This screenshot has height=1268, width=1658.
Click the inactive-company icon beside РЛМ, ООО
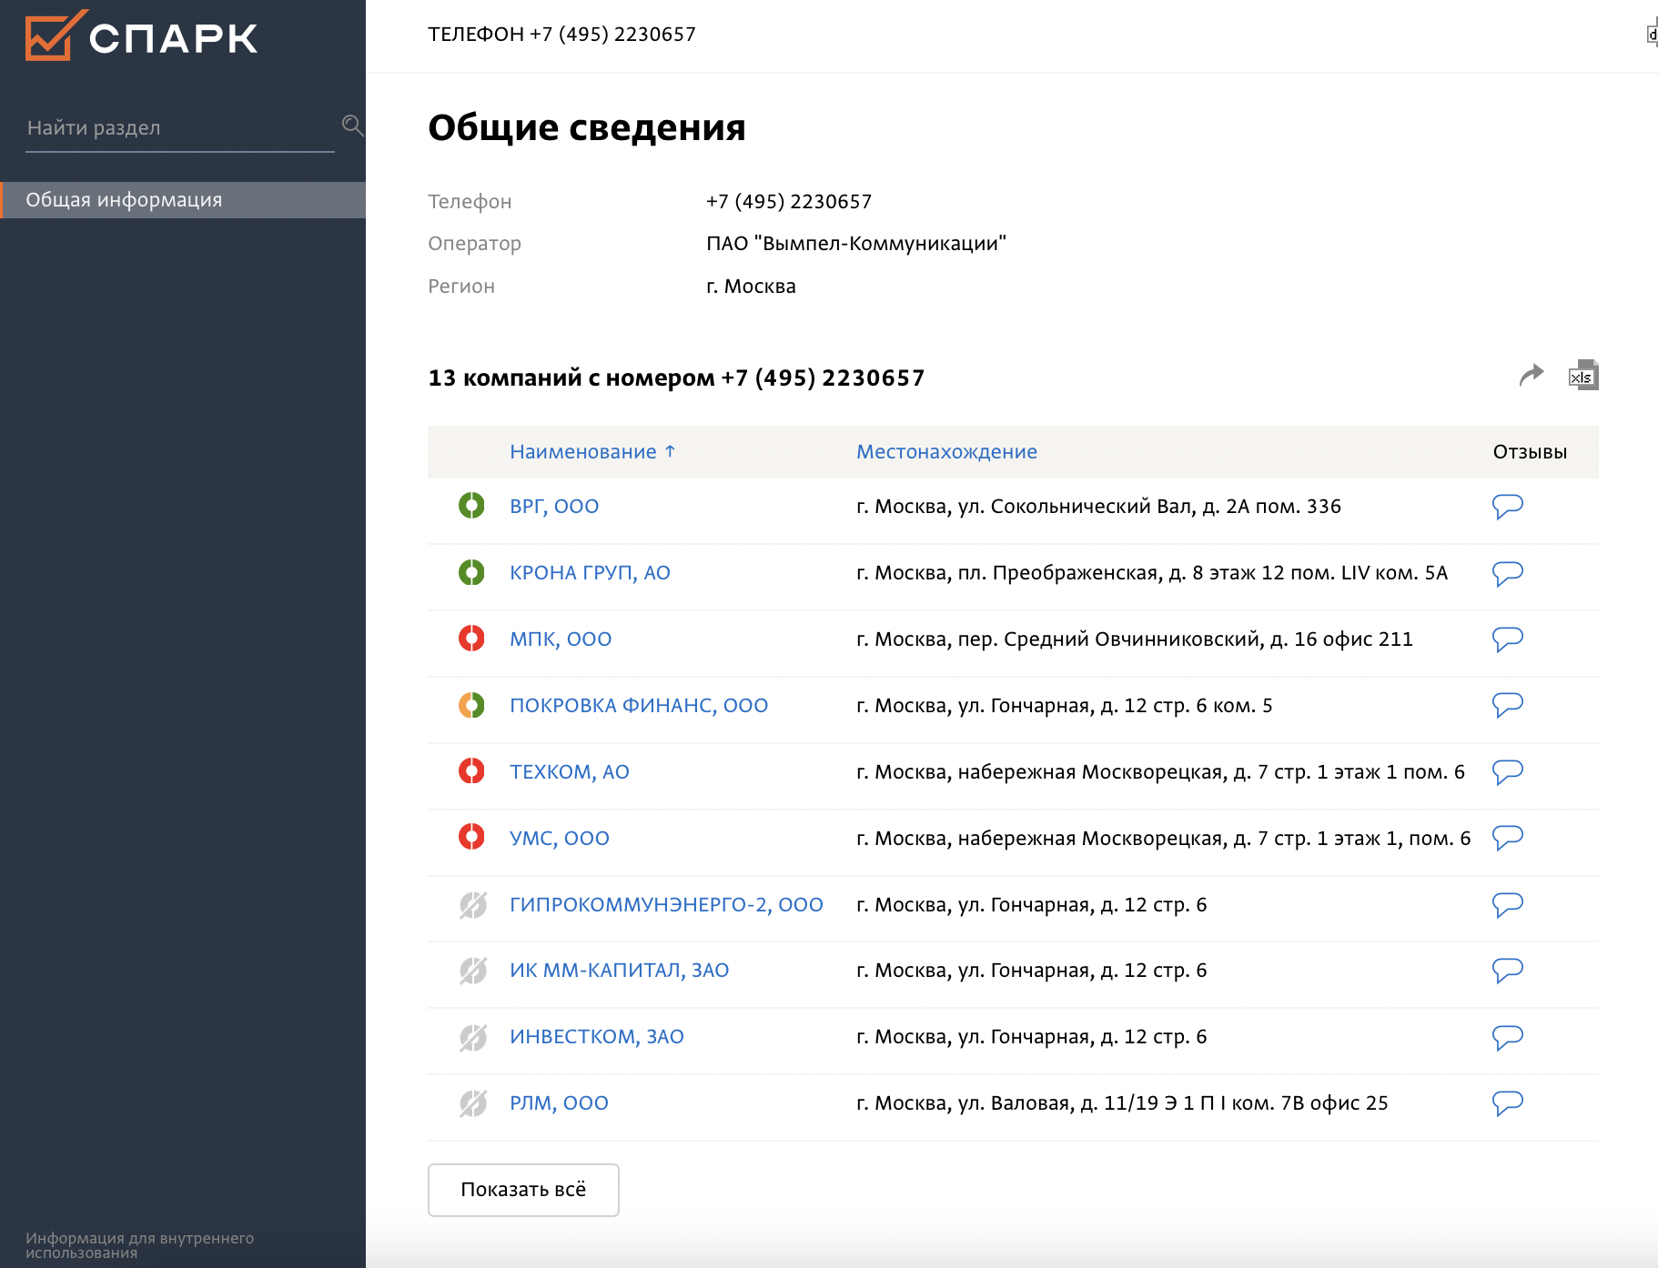471,1102
